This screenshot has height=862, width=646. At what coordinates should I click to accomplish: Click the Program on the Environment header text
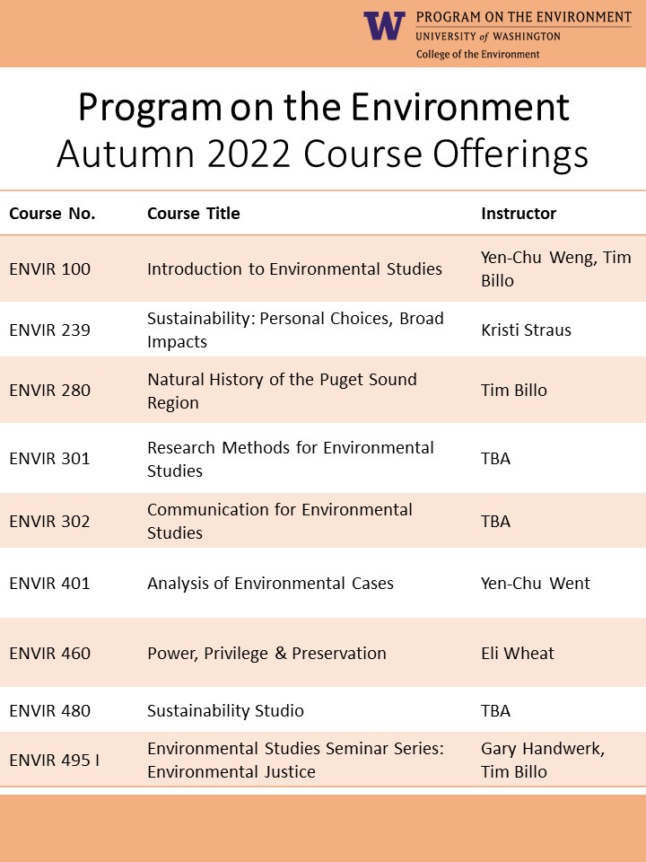click(x=523, y=17)
